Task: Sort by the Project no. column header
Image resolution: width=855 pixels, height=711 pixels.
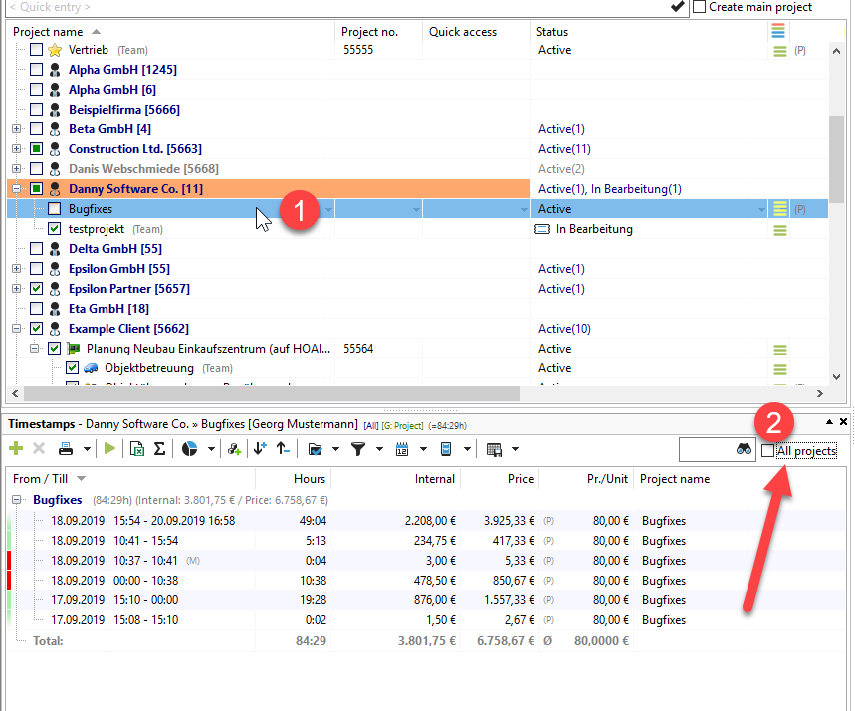Action: click(369, 32)
